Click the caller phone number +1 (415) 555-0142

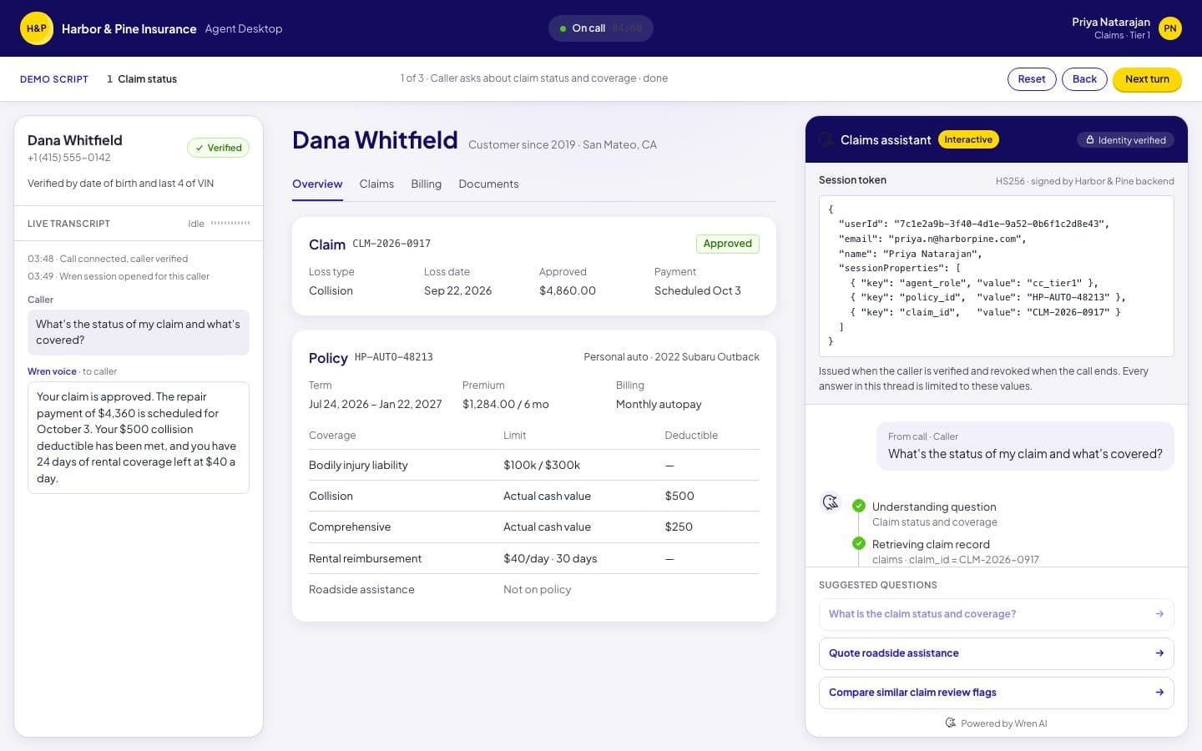coord(69,158)
